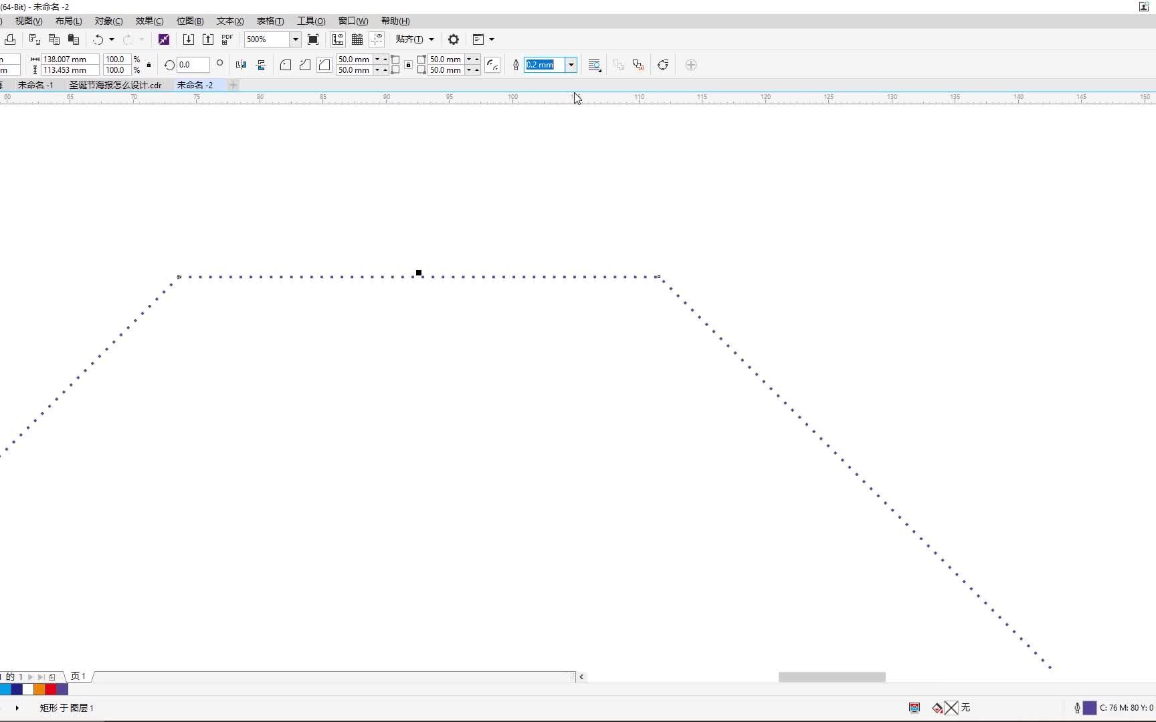
Task: Open the 帮助(H) menu
Action: coord(395,21)
